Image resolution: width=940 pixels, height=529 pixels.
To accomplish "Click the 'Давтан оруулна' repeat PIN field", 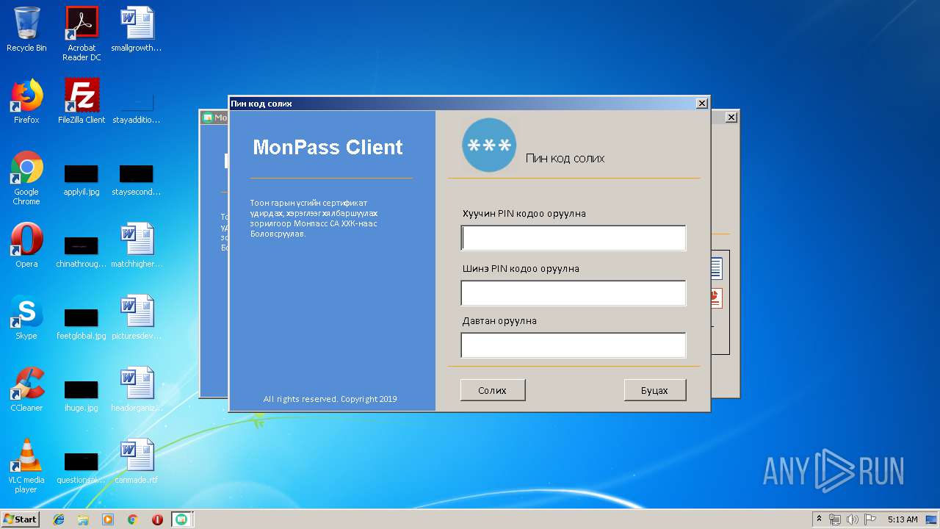I will point(574,345).
